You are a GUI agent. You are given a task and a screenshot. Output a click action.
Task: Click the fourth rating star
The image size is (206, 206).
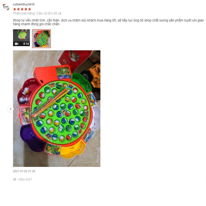[x=26, y=9]
